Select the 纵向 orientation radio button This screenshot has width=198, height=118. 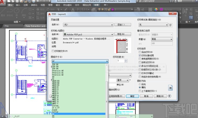pos(140,84)
